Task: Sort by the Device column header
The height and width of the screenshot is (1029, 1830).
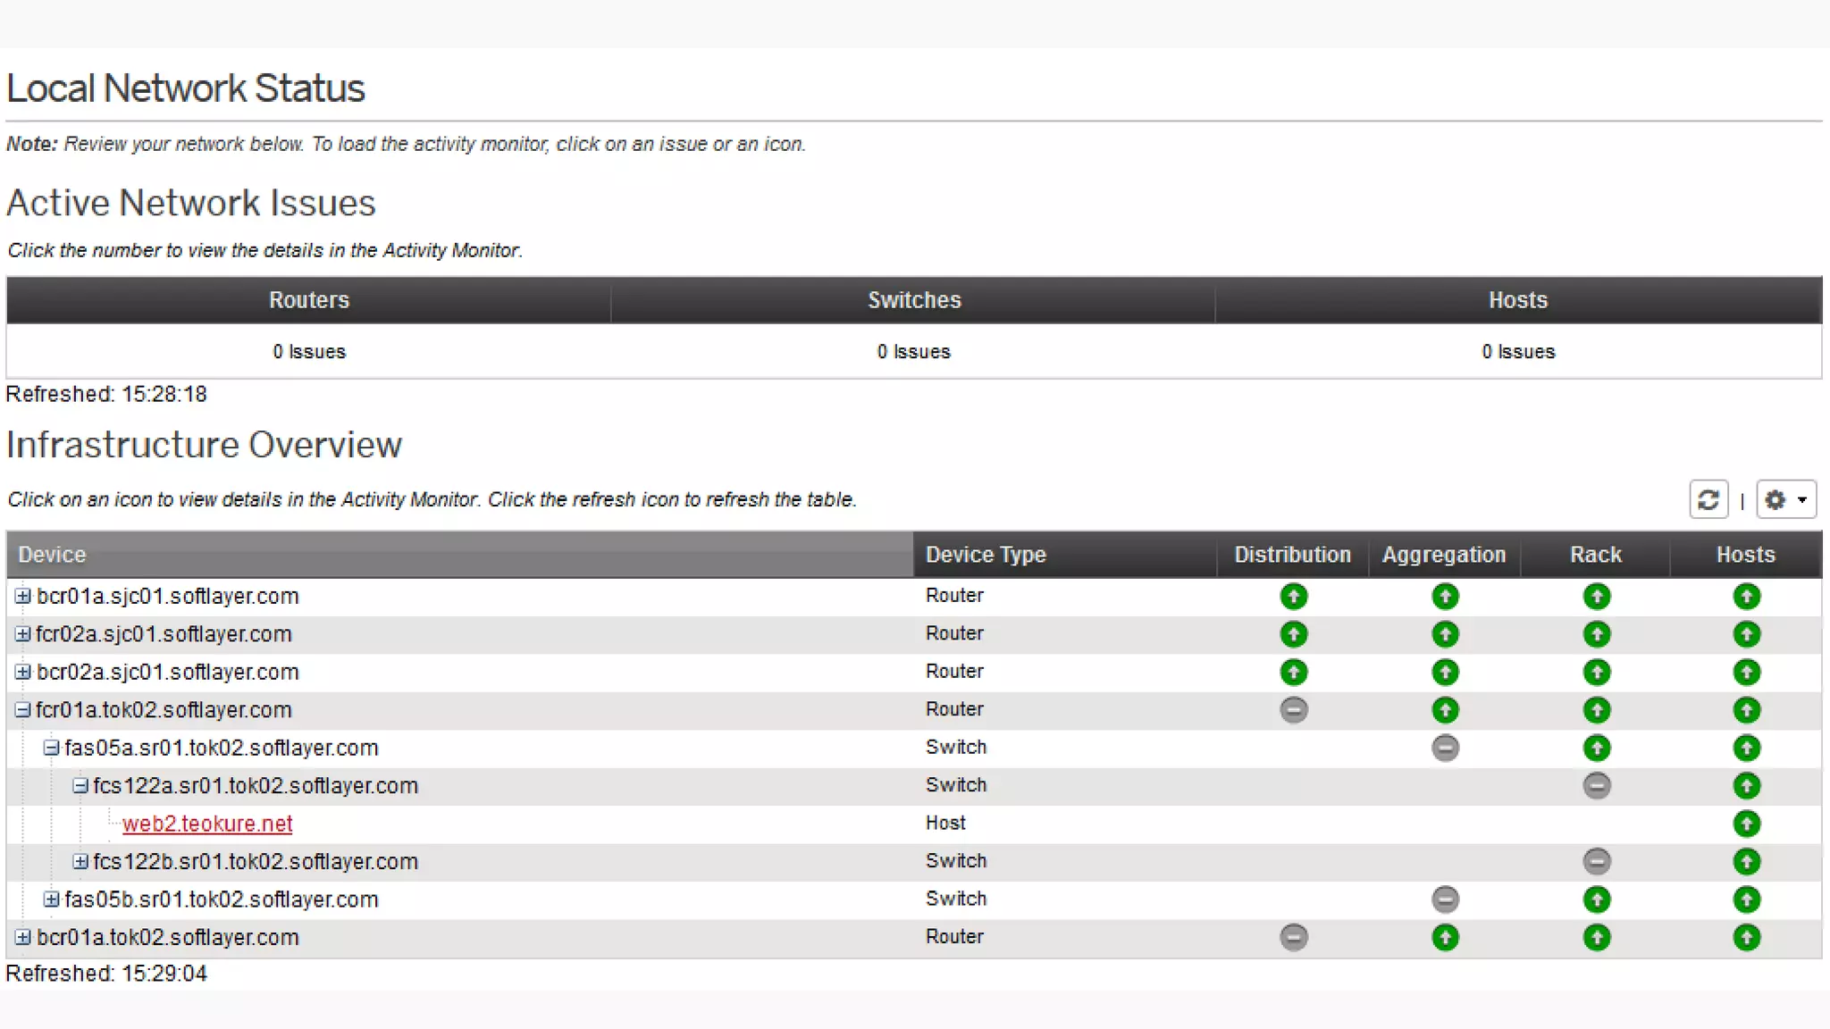Action: pyautogui.click(x=52, y=555)
